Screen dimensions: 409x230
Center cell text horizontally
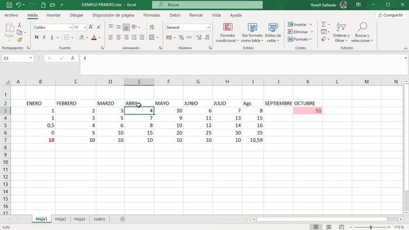(x=118, y=37)
